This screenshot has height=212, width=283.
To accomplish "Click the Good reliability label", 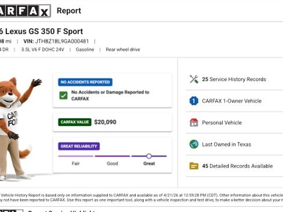I will tap(113, 163).
